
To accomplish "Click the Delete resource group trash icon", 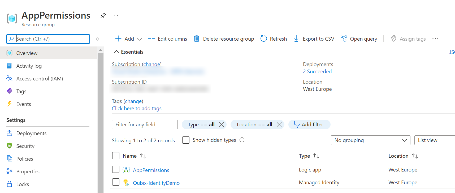I will pyautogui.click(x=197, y=39).
